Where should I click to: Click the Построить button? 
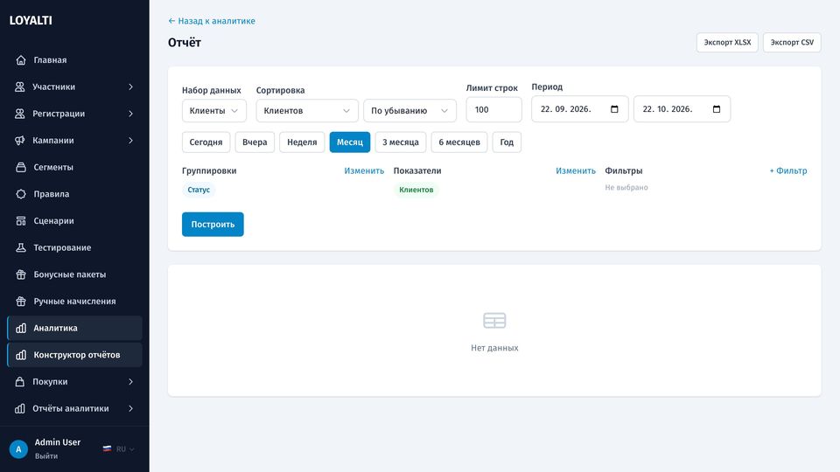pyautogui.click(x=213, y=225)
